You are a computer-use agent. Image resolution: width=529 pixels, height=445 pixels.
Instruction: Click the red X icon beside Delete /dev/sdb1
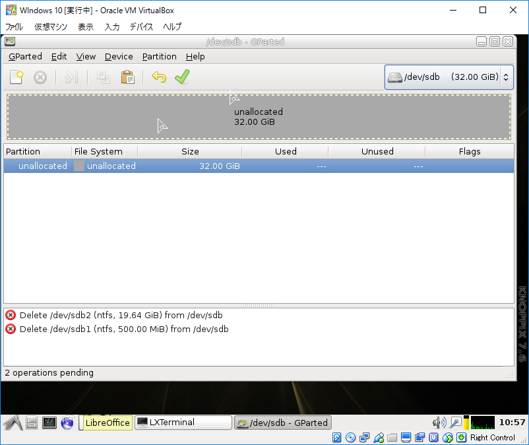point(11,329)
